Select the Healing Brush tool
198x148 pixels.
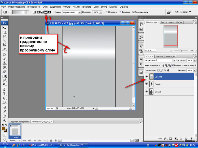(x=4, y=55)
